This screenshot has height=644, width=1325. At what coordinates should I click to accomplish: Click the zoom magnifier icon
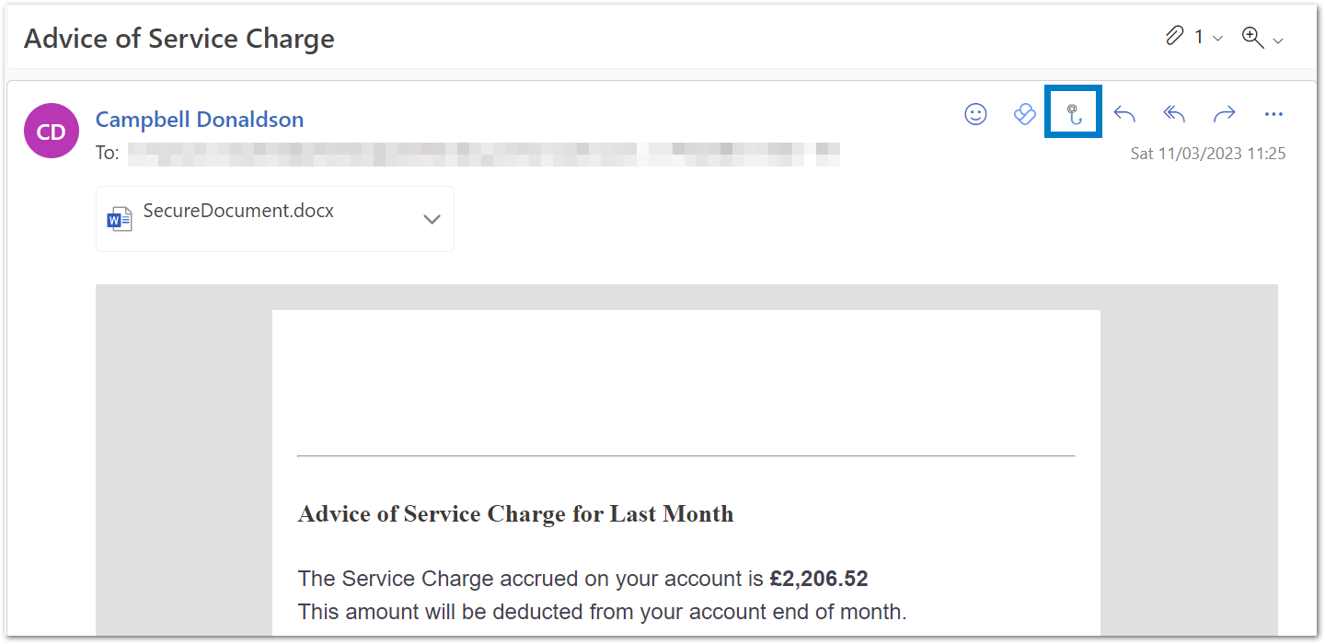[1252, 37]
